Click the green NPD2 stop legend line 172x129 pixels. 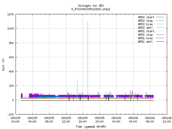(160, 21)
